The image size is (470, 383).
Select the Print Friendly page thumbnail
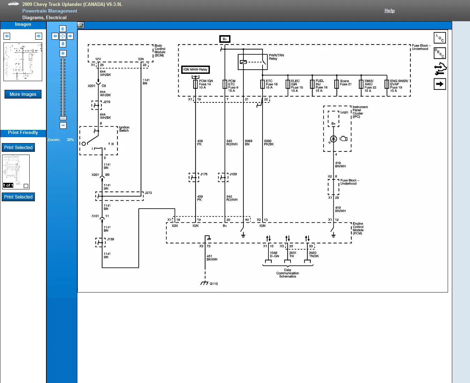[16, 172]
